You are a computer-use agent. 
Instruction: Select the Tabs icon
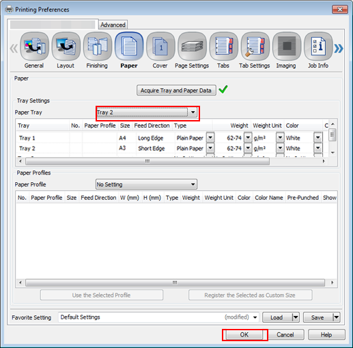tap(224, 46)
